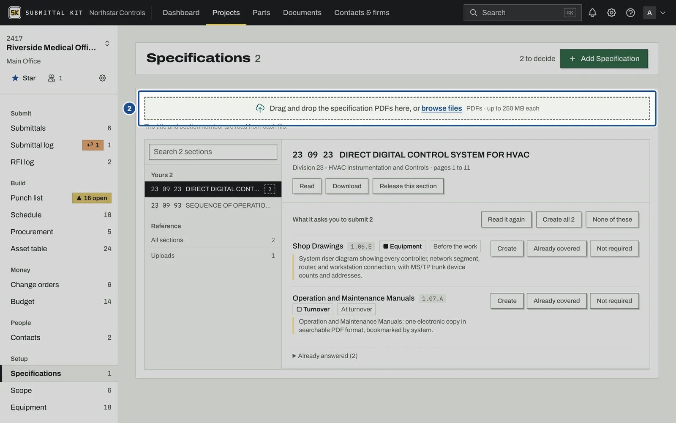The width and height of the screenshot is (676, 423).
Task: Open Change orders in sidebar
Action: [x=59, y=285]
